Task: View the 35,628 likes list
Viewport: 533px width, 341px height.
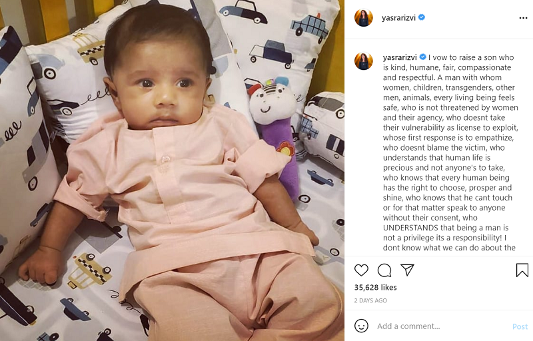Action: 375,287
